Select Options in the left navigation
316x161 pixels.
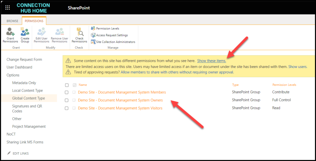click(13, 75)
